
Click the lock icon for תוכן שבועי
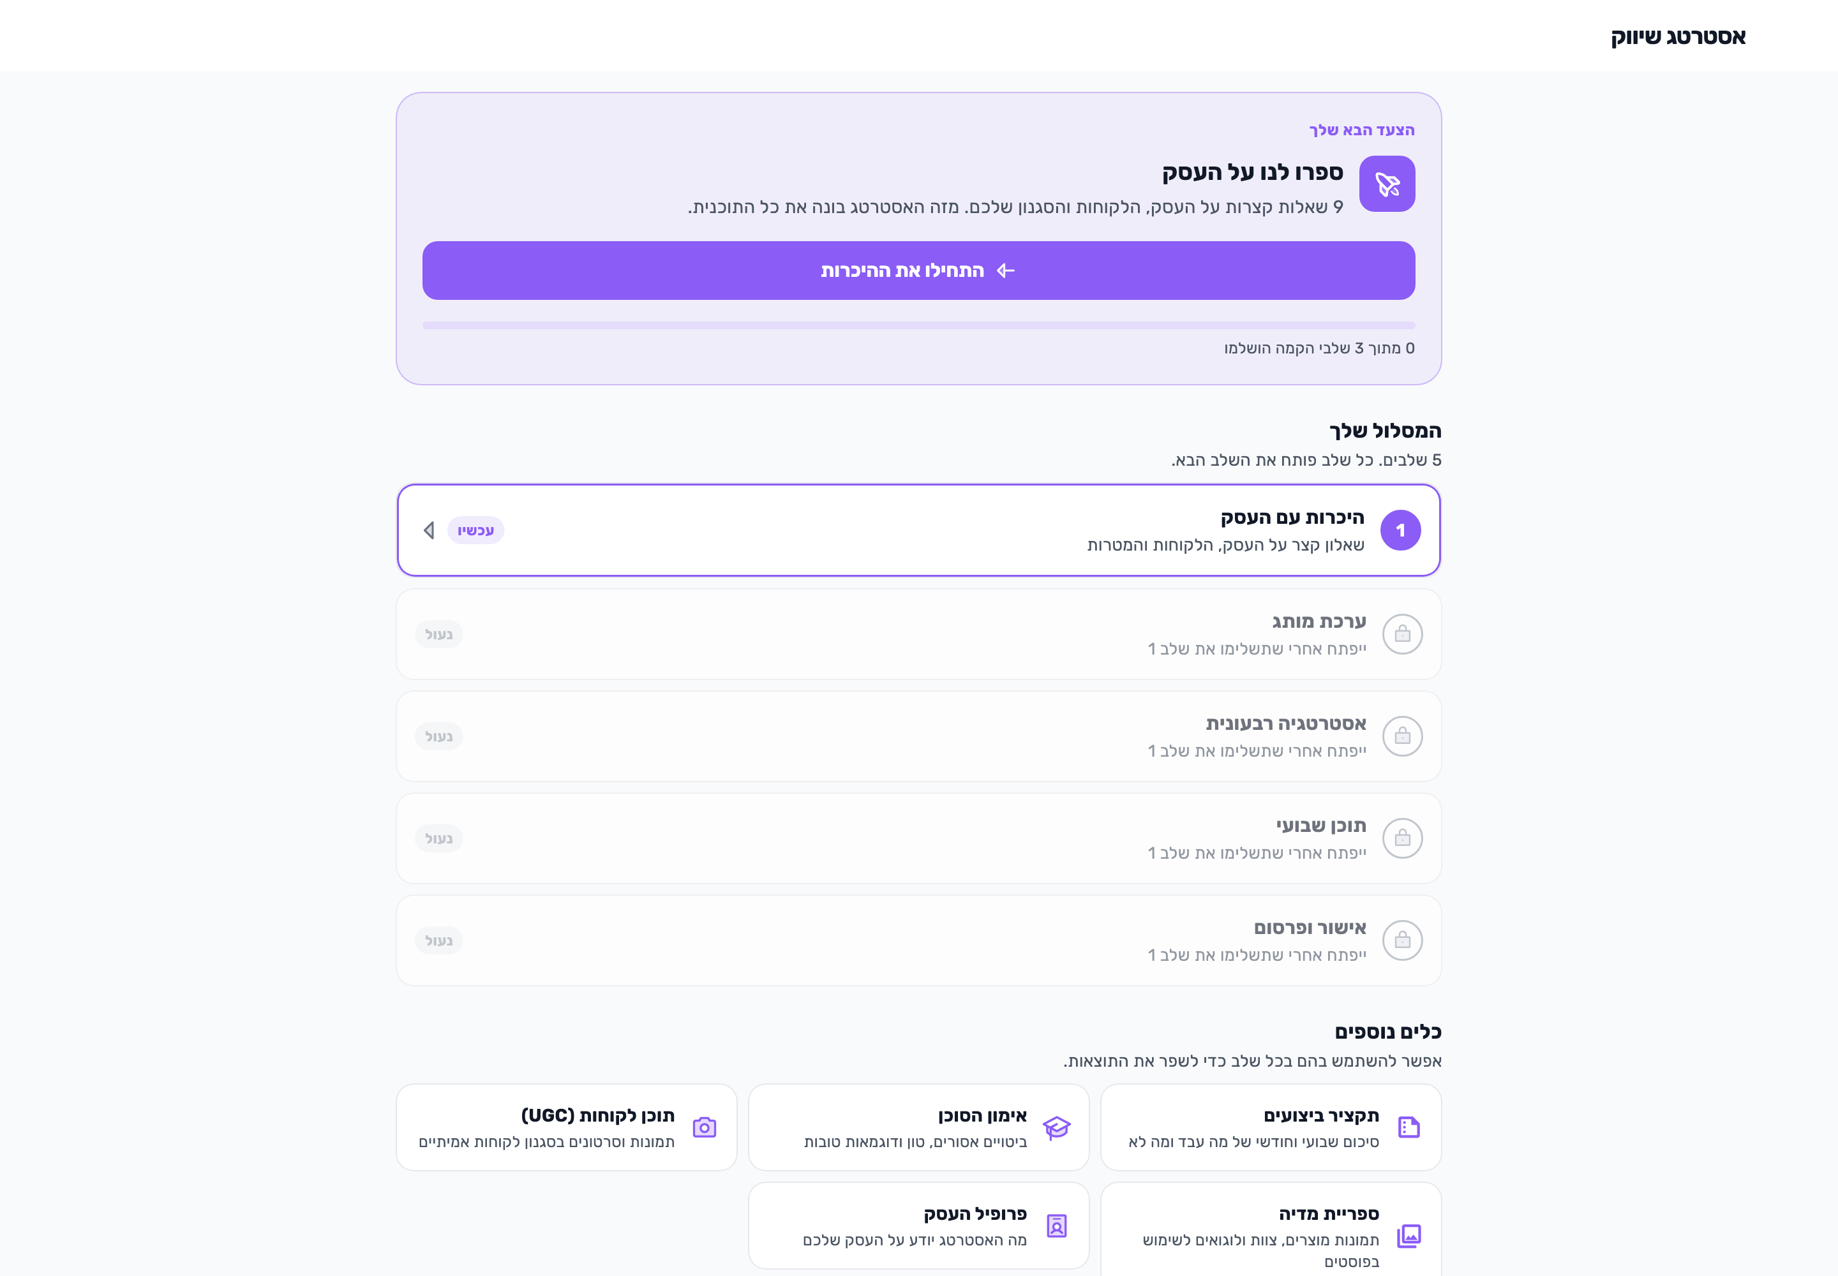1402,838
